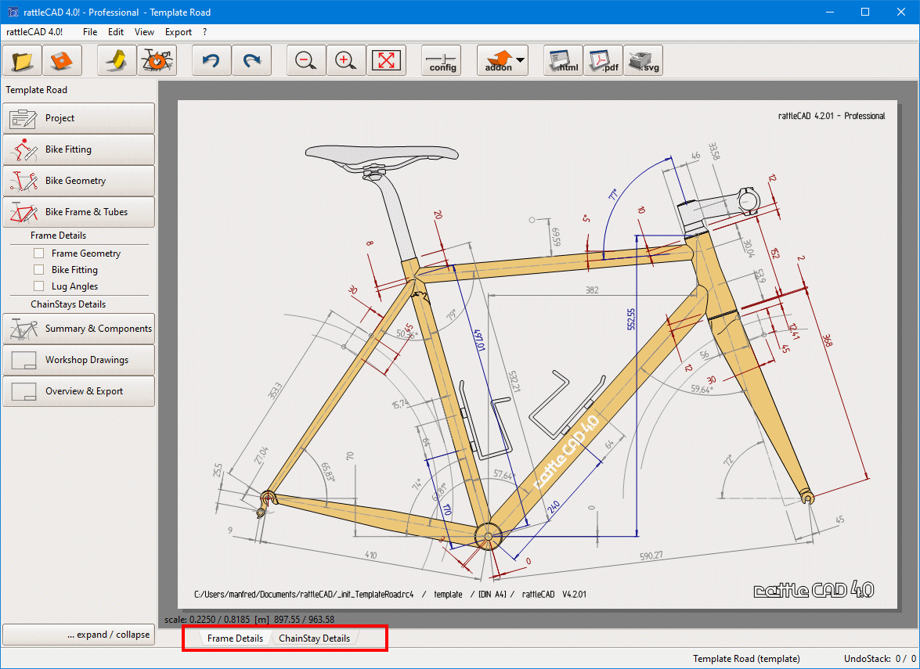The height and width of the screenshot is (669, 920).
Task: Enable the Frame Geometry checkbox
Action: click(x=38, y=254)
